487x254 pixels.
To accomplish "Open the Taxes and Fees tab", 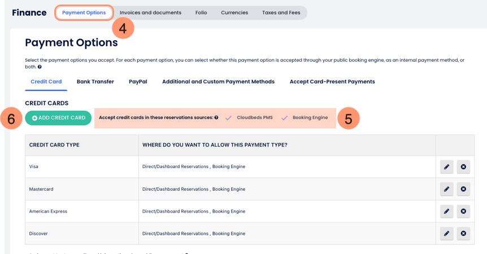I will pyautogui.click(x=281, y=12).
